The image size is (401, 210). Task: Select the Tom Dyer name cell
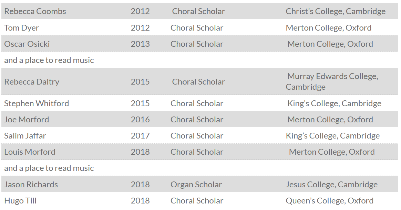(x=21, y=28)
